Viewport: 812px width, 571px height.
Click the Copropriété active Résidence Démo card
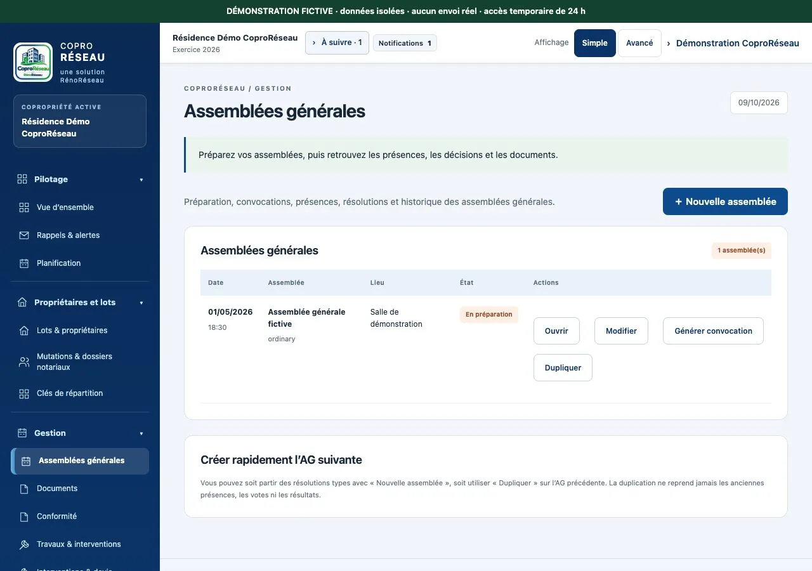click(80, 121)
